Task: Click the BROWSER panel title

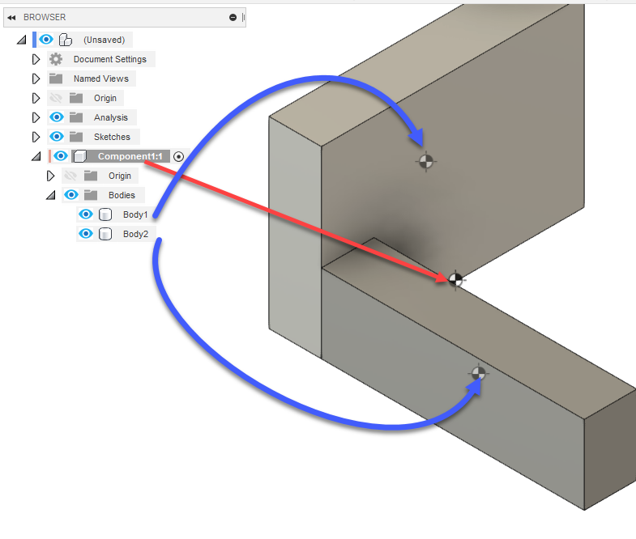Action: (x=45, y=18)
